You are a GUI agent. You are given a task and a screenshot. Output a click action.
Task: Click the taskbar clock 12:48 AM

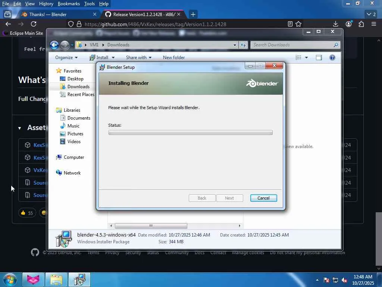(363, 277)
